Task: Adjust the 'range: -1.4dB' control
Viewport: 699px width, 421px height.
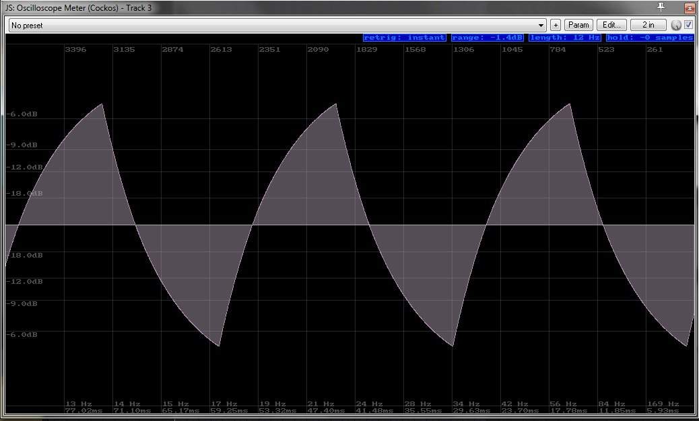Action: coord(487,38)
